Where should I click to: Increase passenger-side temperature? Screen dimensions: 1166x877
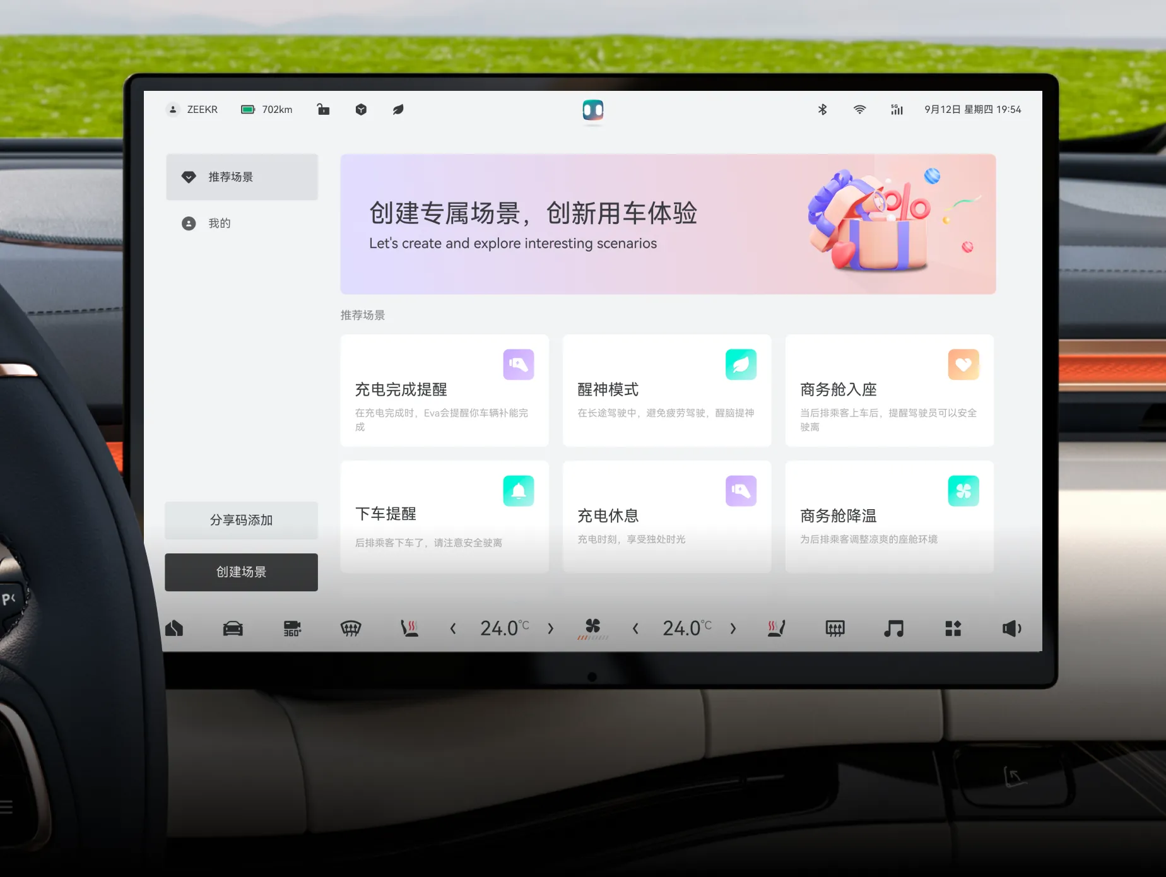pyautogui.click(x=733, y=628)
